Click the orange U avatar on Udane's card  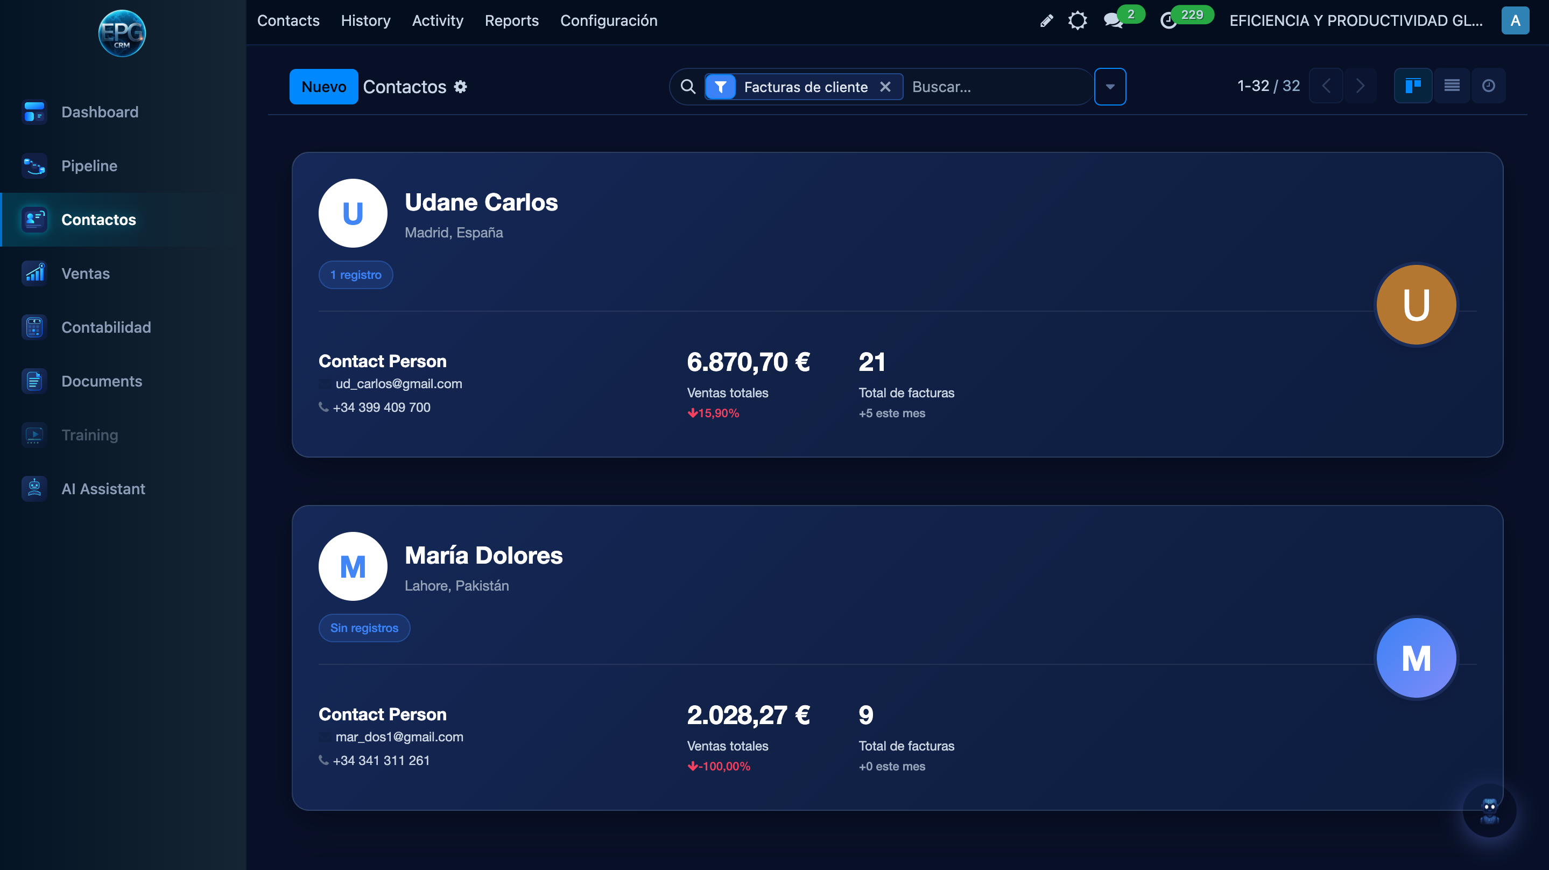coord(1416,304)
